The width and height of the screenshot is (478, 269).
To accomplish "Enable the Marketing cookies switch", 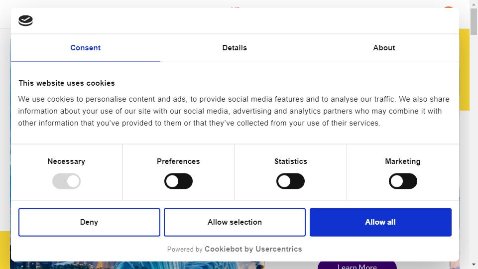I will coord(403,181).
